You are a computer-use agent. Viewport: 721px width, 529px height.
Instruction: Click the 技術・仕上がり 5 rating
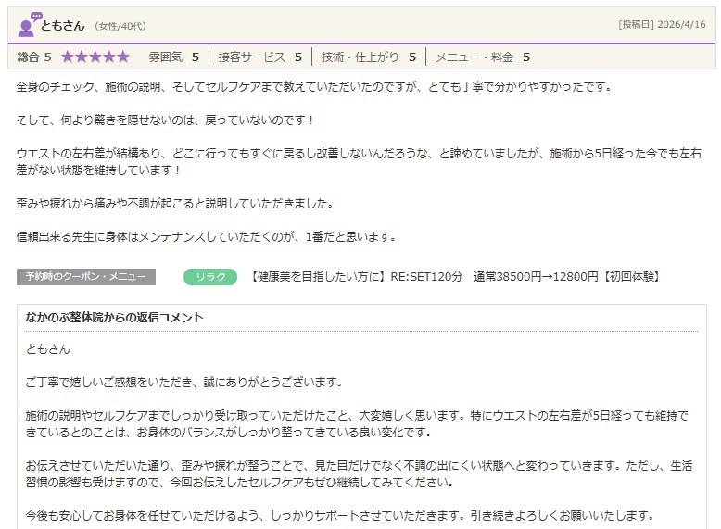point(369,57)
